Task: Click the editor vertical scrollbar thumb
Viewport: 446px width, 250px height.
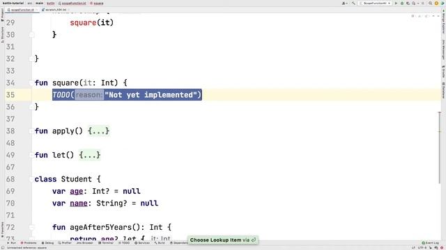Action: coord(440,147)
